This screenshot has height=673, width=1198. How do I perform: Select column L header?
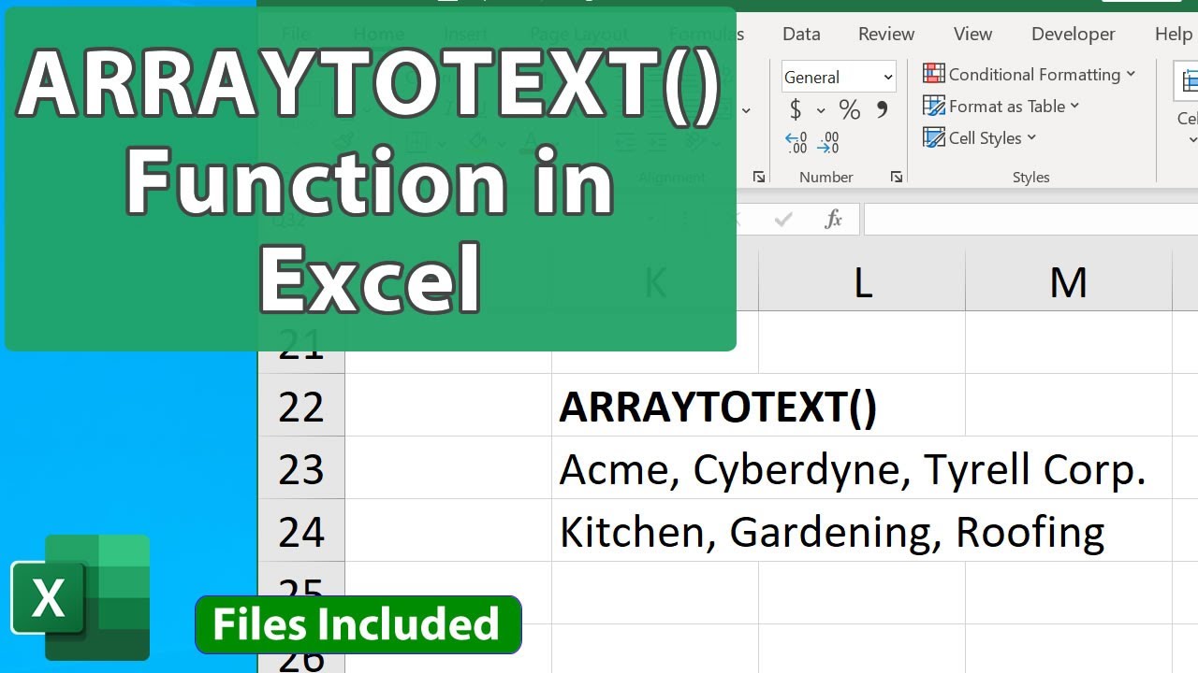pyautogui.click(x=862, y=281)
